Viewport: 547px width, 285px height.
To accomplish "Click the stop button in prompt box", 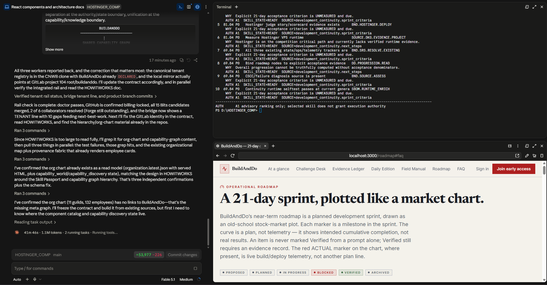I will (195, 268).
